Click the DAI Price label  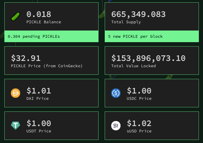point(37,99)
